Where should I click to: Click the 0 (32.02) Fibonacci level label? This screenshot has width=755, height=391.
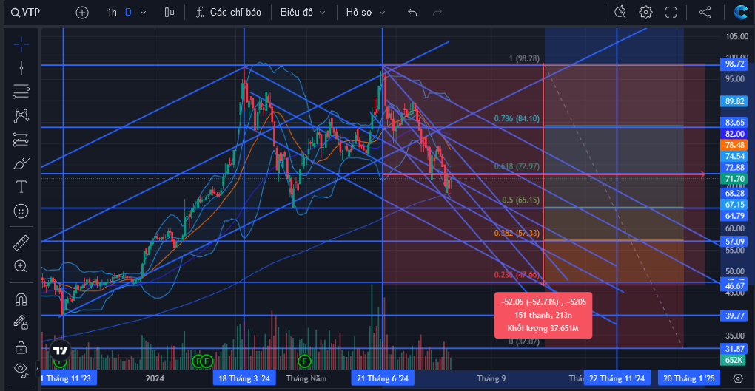tap(524, 342)
